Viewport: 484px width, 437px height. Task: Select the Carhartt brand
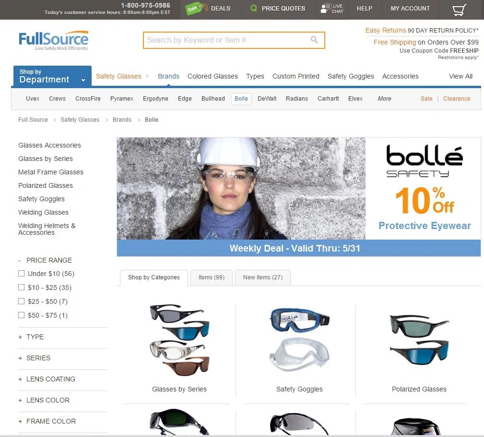[328, 99]
